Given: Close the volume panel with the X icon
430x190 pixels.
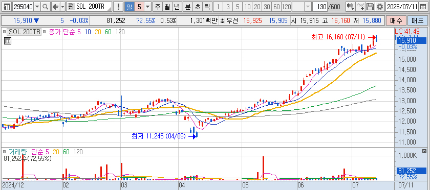Looking at the screenshot, I should [x=424, y=151].
